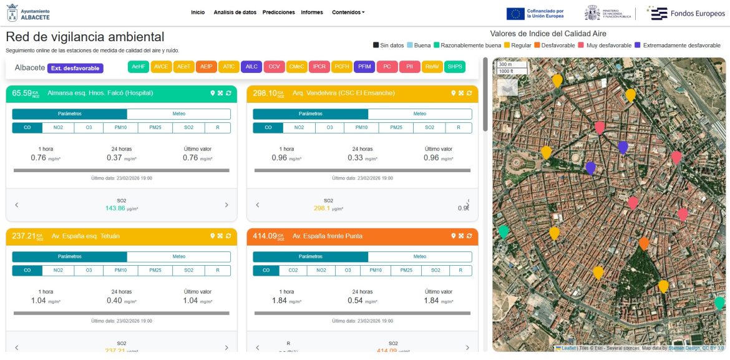Navigate to Analisis de datos page
This screenshot has height=360, width=730.
pos(235,12)
